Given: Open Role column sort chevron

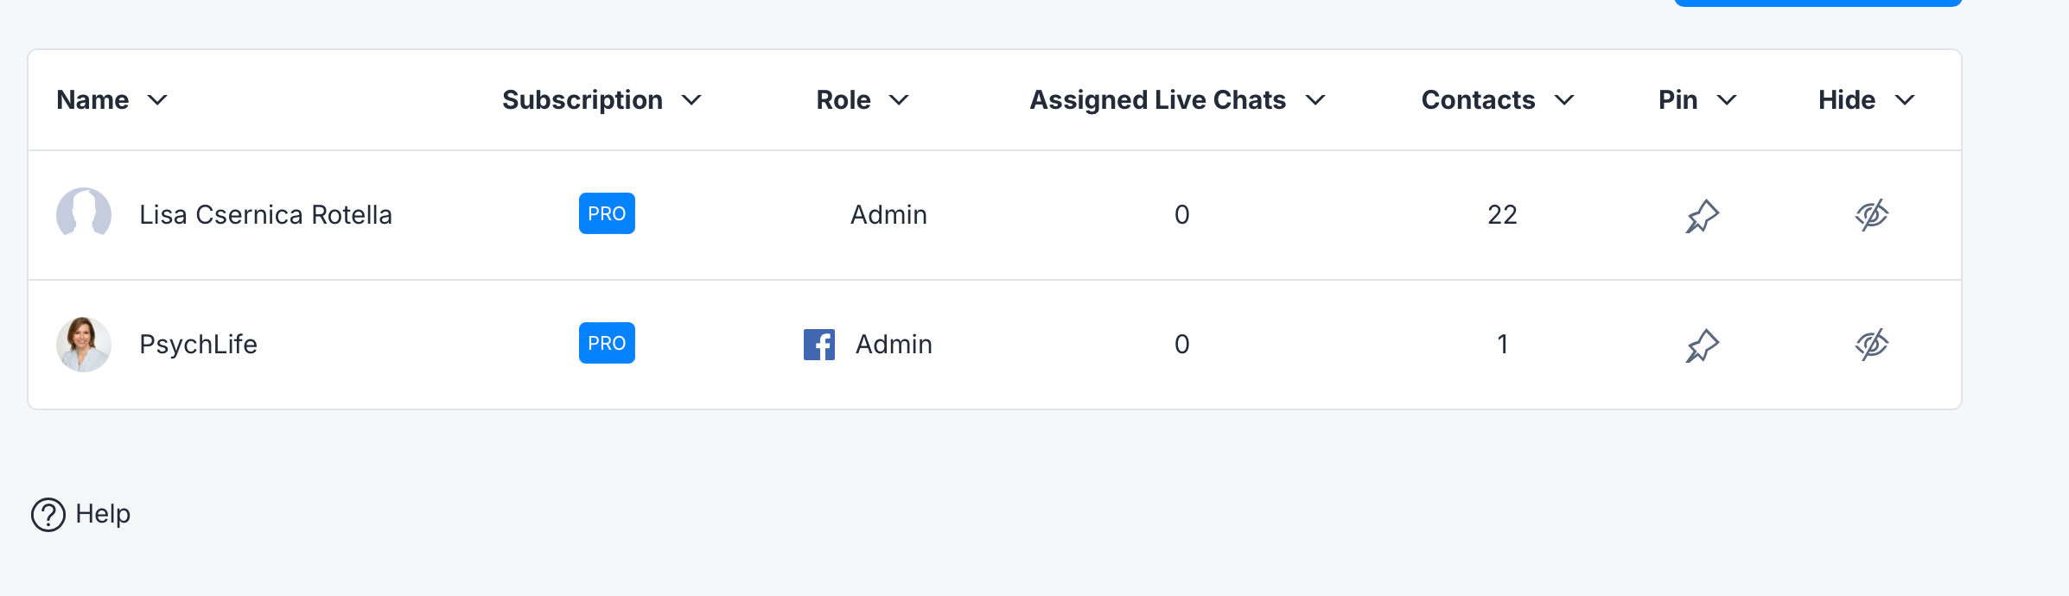Looking at the screenshot, I should click(x=899, y=100).
